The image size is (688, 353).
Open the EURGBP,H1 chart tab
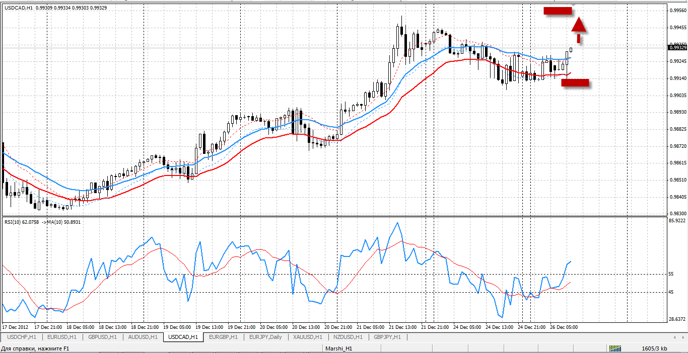click(x=223, y=337)
